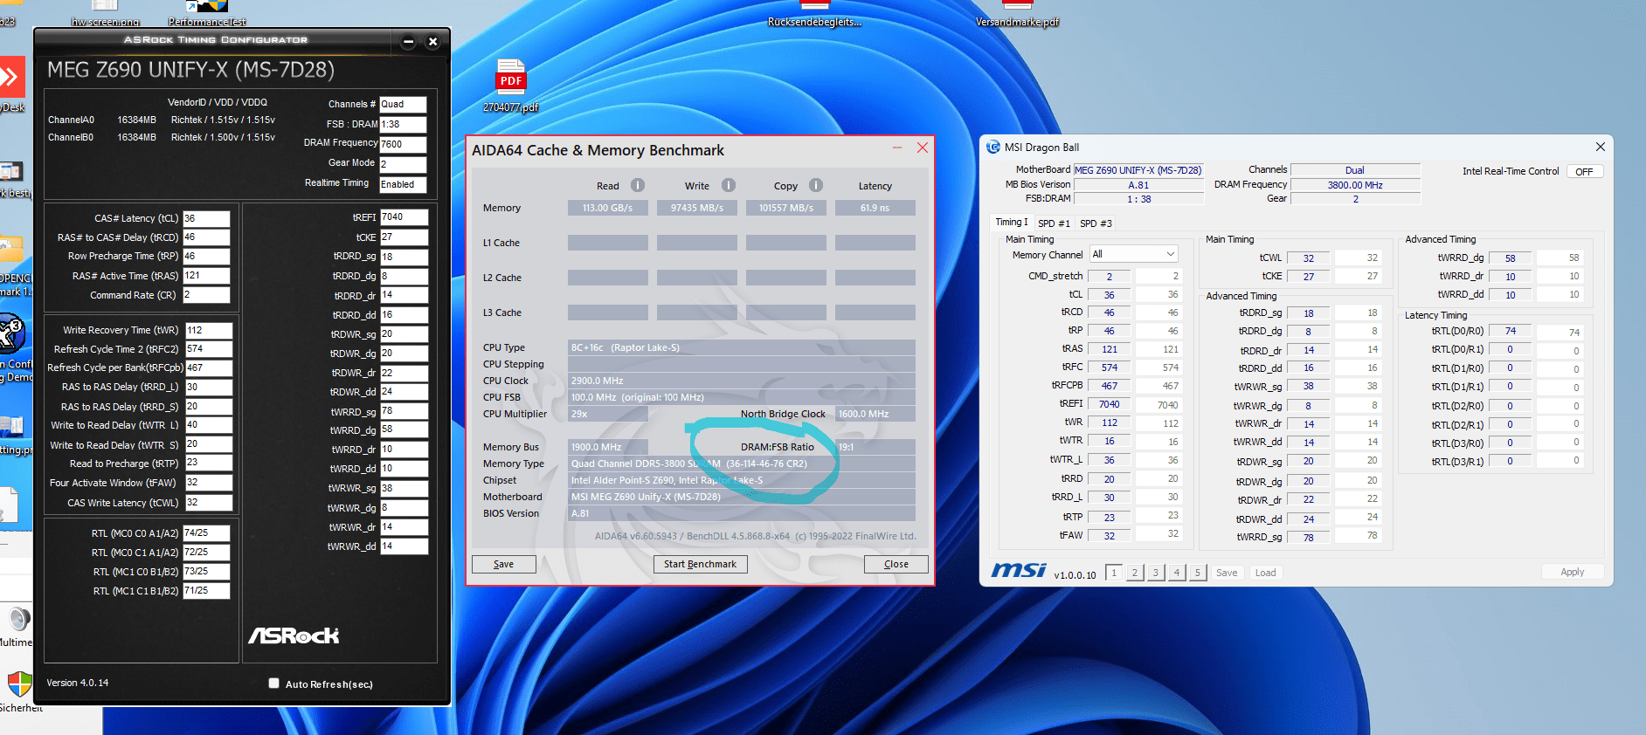The height and width of the screenshot is (735, 1646).
Task: Click the tRCD field in MSI Dragon Ball
Action: pos(1110,313)
